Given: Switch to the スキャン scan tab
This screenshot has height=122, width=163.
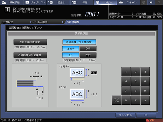Looking at the screenshot, I should pos(128,2).
